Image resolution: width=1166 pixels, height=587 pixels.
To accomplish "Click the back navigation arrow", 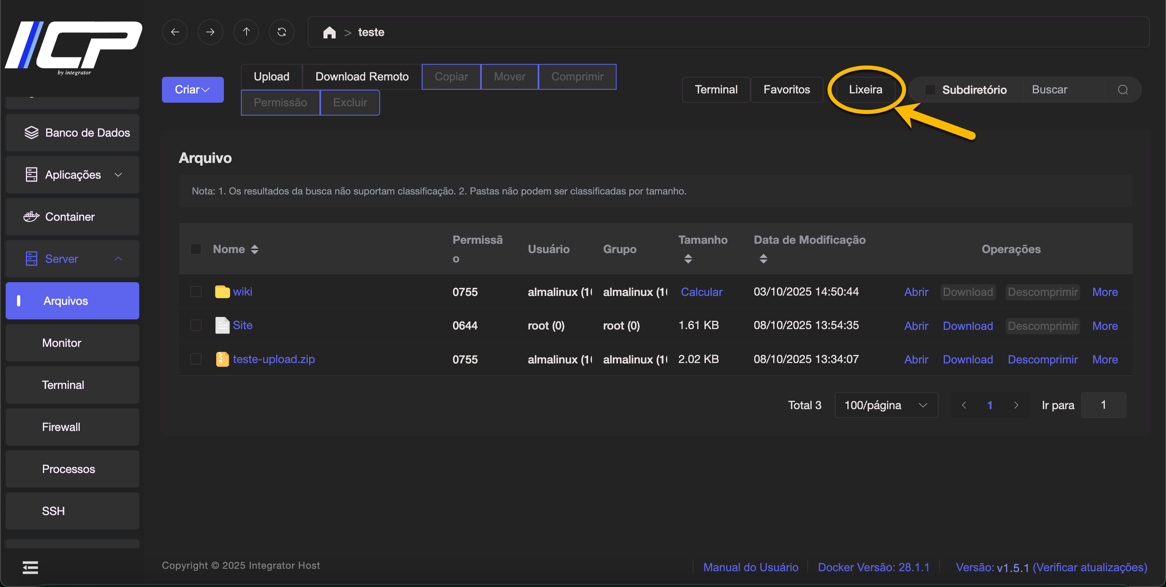I will click(x=175, y=32).
